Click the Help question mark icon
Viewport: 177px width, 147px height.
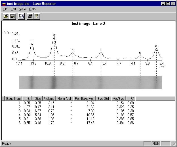36,16
